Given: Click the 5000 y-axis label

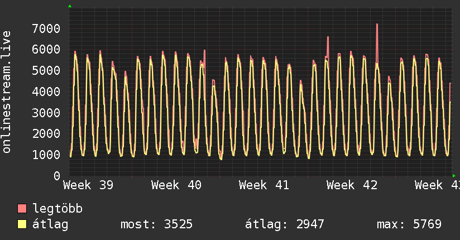Looking at the screenshot, I should (x=46, y=70).
